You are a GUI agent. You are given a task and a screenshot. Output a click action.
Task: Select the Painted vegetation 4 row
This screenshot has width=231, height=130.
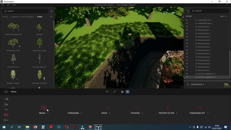click(x=206, y=77)
